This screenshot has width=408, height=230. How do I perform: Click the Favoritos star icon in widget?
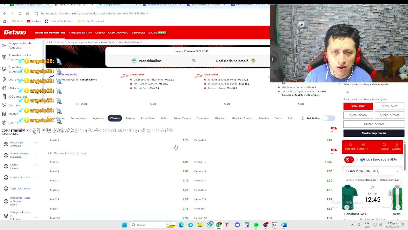pos(350,145)
